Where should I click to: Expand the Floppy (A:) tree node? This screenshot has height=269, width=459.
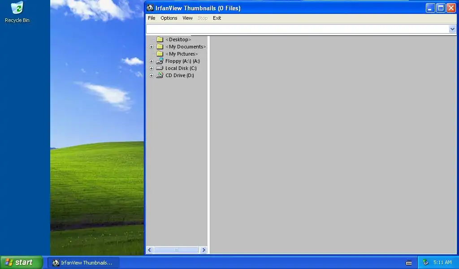[x=152, y=61]
